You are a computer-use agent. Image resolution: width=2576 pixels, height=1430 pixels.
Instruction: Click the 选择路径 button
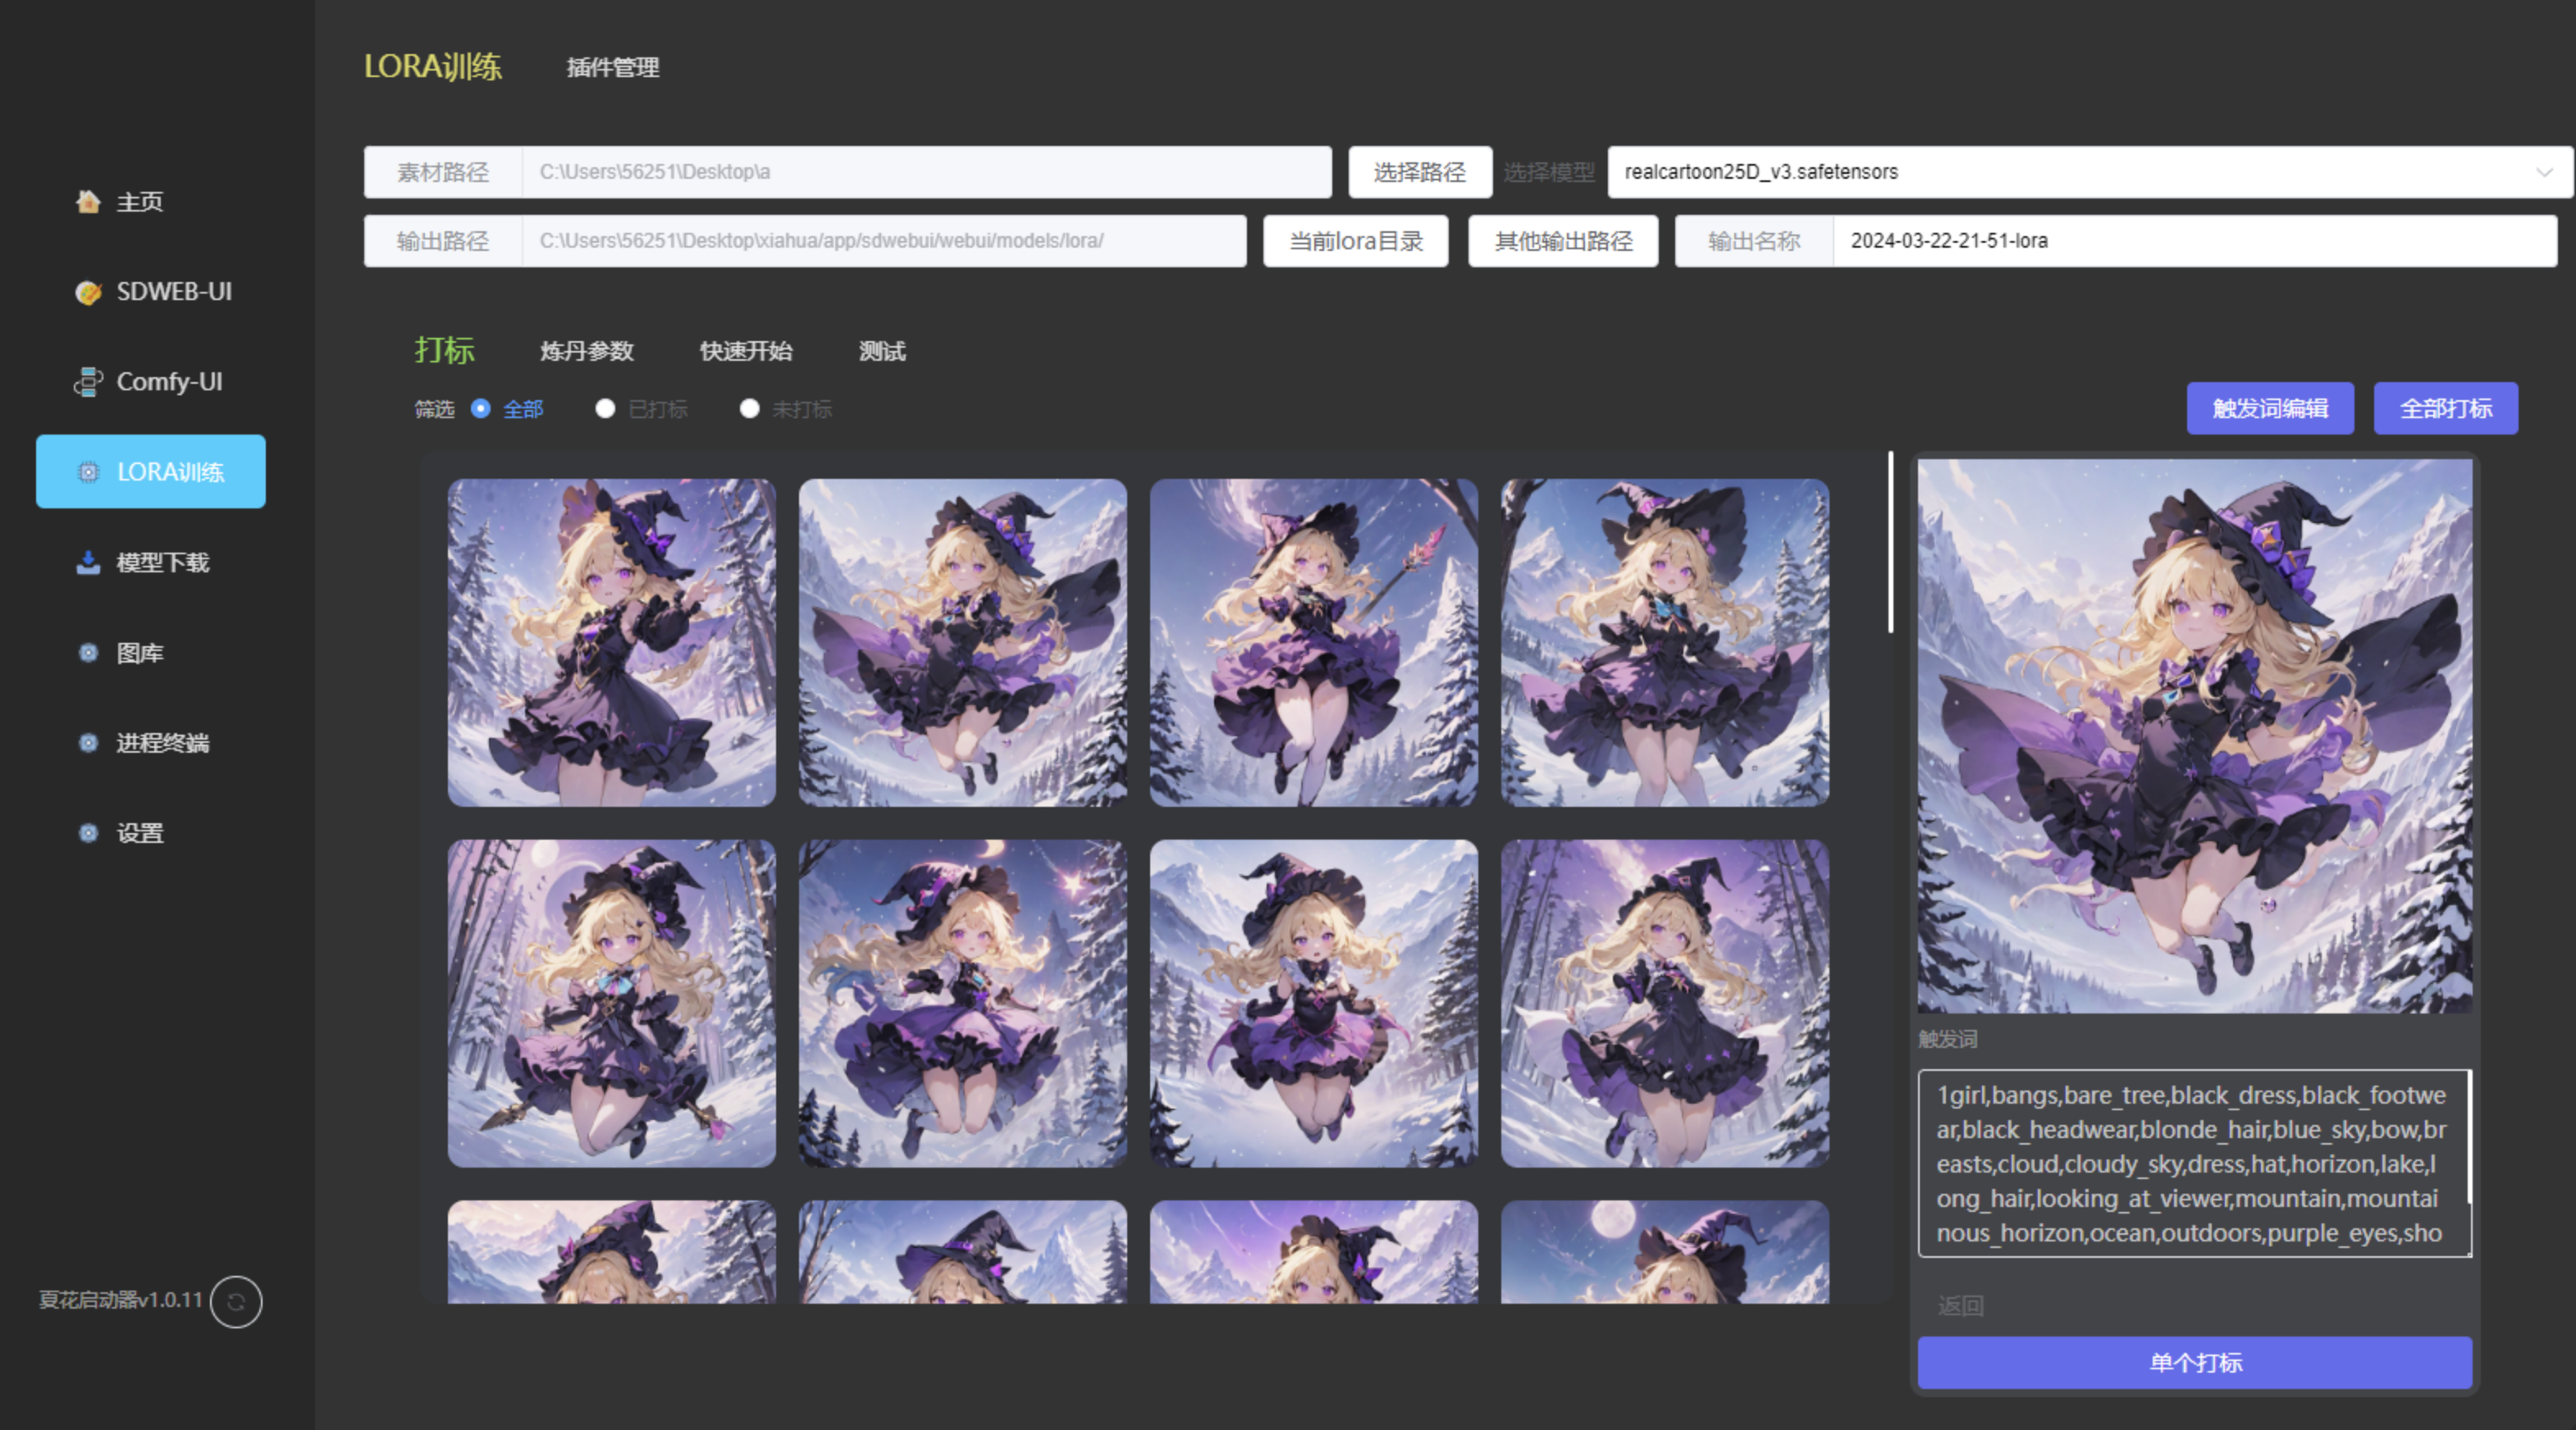click(1420, 172)
